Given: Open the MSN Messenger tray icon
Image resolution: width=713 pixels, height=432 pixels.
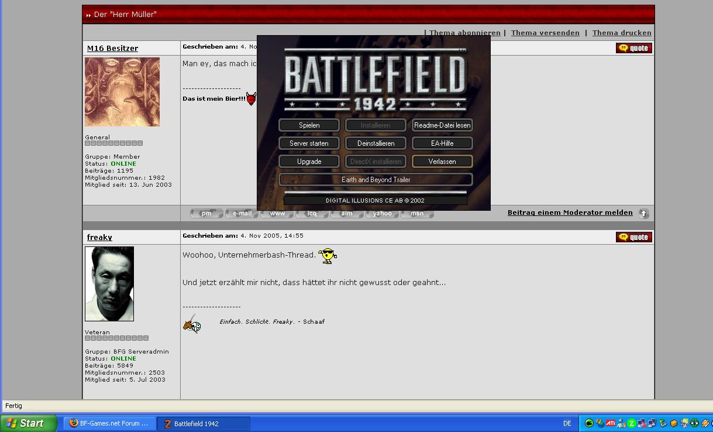Looking at the screenshot, I should pos(621,423).
